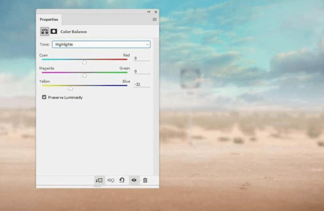Open the Properties panel menu
Viewport: 324px width, 211px height.
tap(155, 19)
